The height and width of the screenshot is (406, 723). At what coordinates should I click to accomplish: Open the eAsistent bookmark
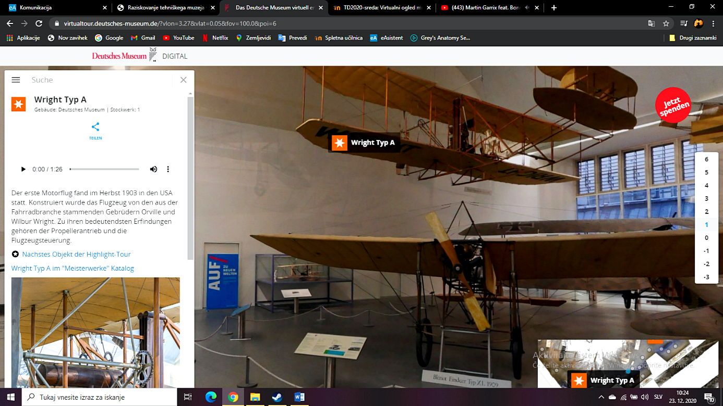pos(387,37)
